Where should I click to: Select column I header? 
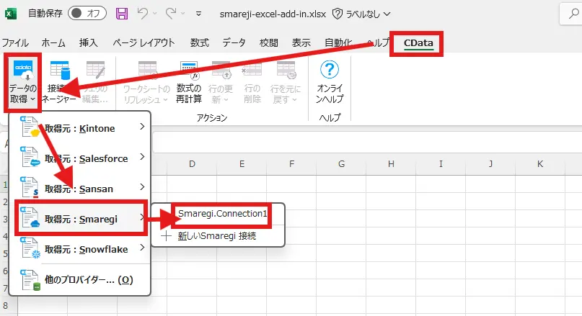coord(441,163)
